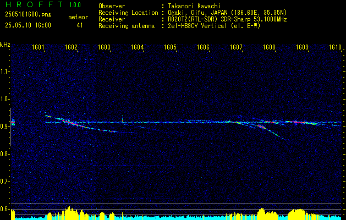Click the kHz axis unit label
The image size is (346, 220).
point(5,45)
